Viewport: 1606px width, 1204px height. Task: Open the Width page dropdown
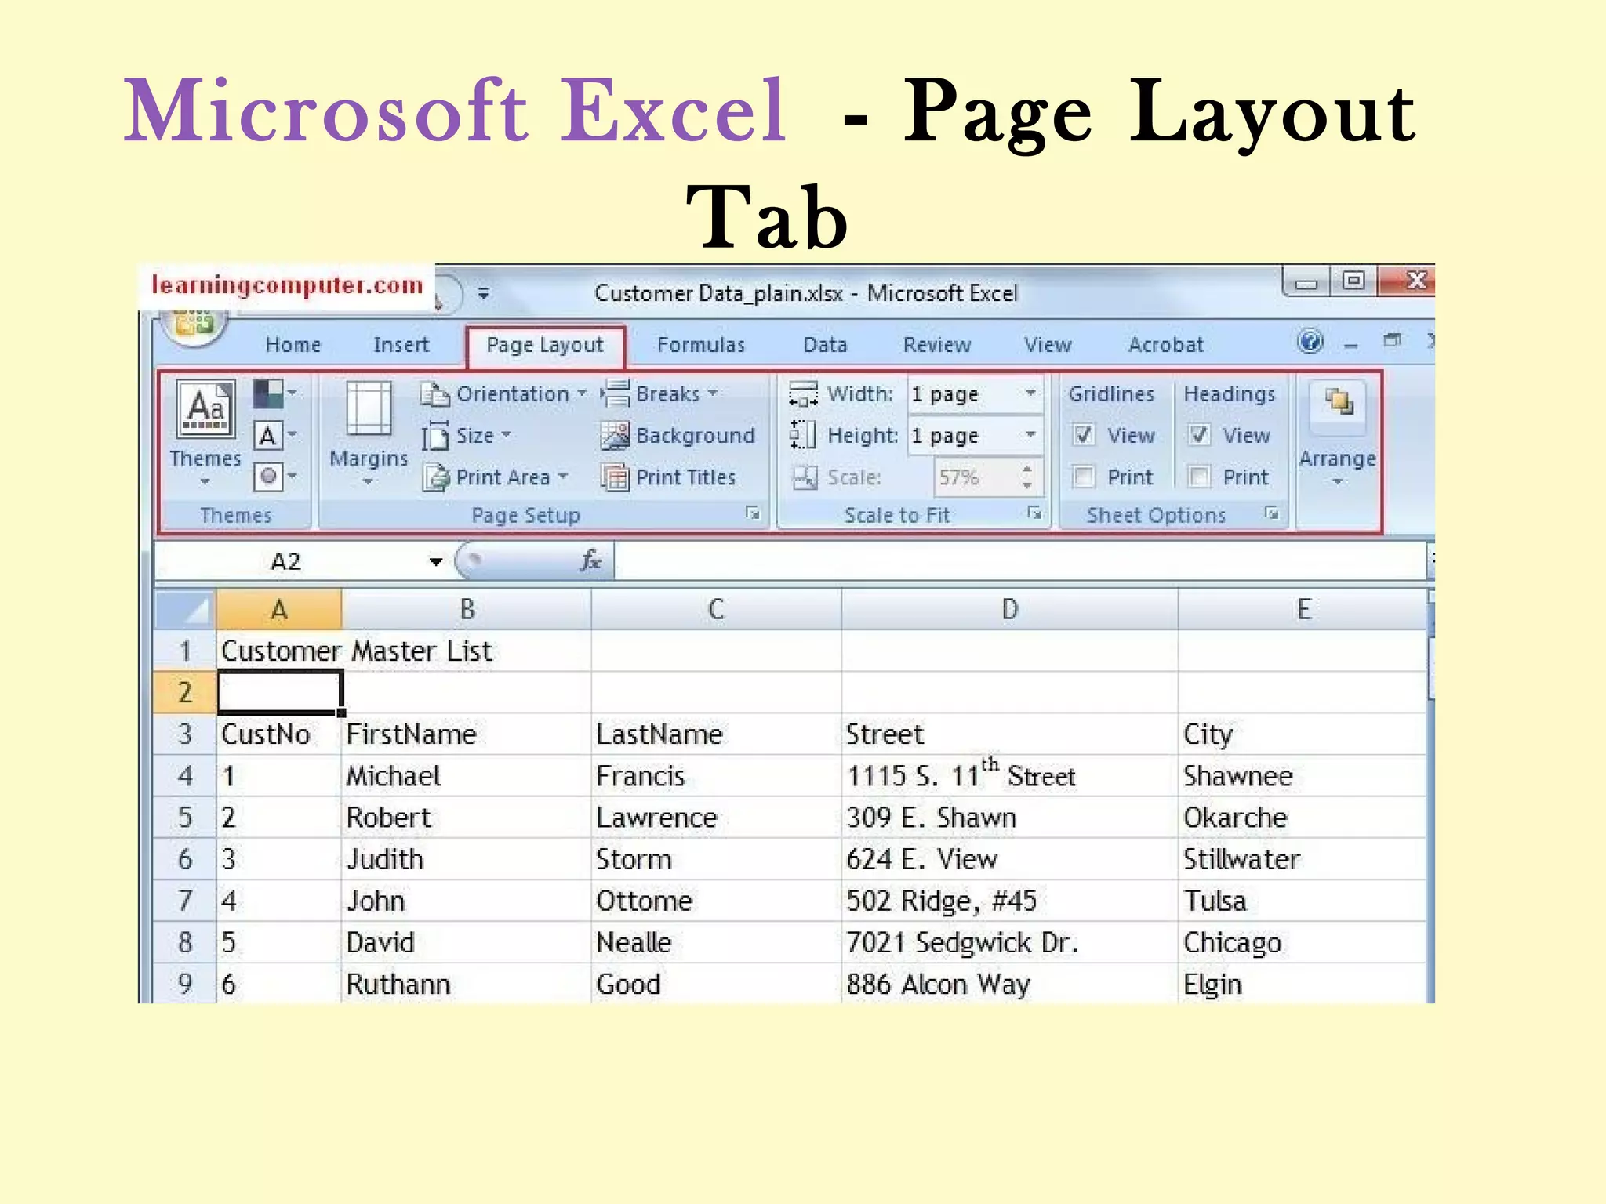point(1030,393)
